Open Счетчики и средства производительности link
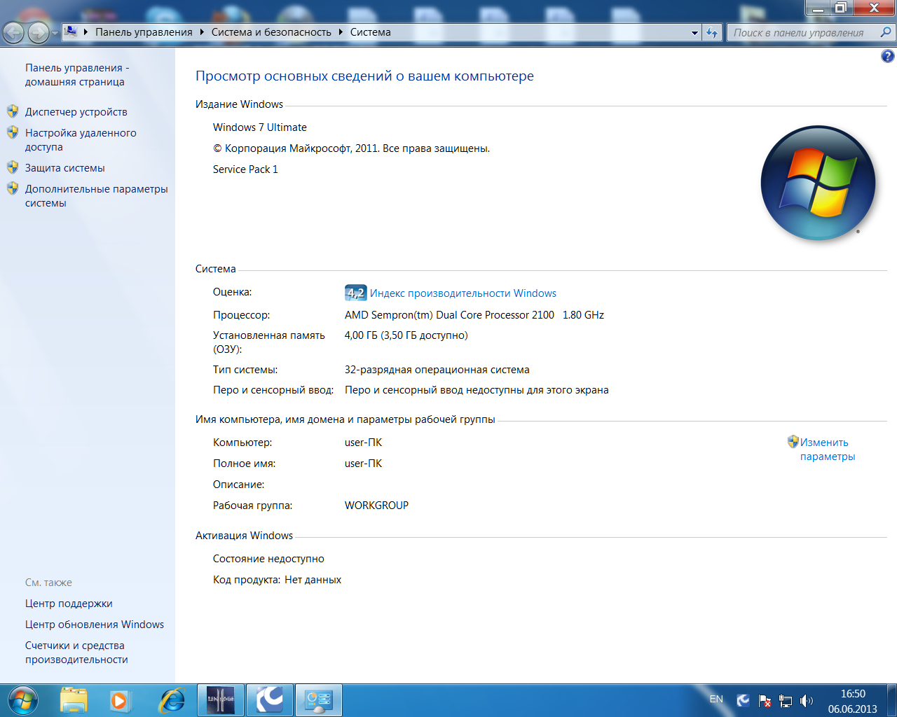Screen dimensions: 897x717 coord(76,653)
